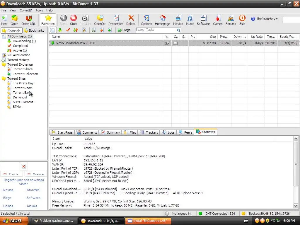Viewport: 300px width, 225px height.
Task: Click the Open URL magnet icon
Action: pos(28,20)
